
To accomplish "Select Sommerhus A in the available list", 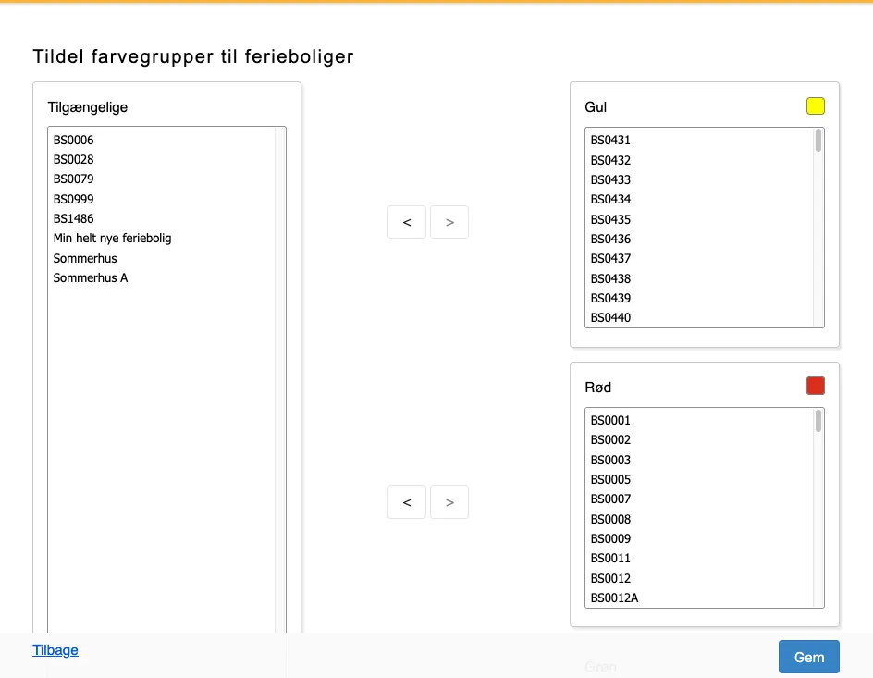I will [90, 277].
